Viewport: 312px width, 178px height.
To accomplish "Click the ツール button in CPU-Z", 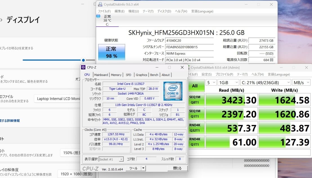I will 134,168.
